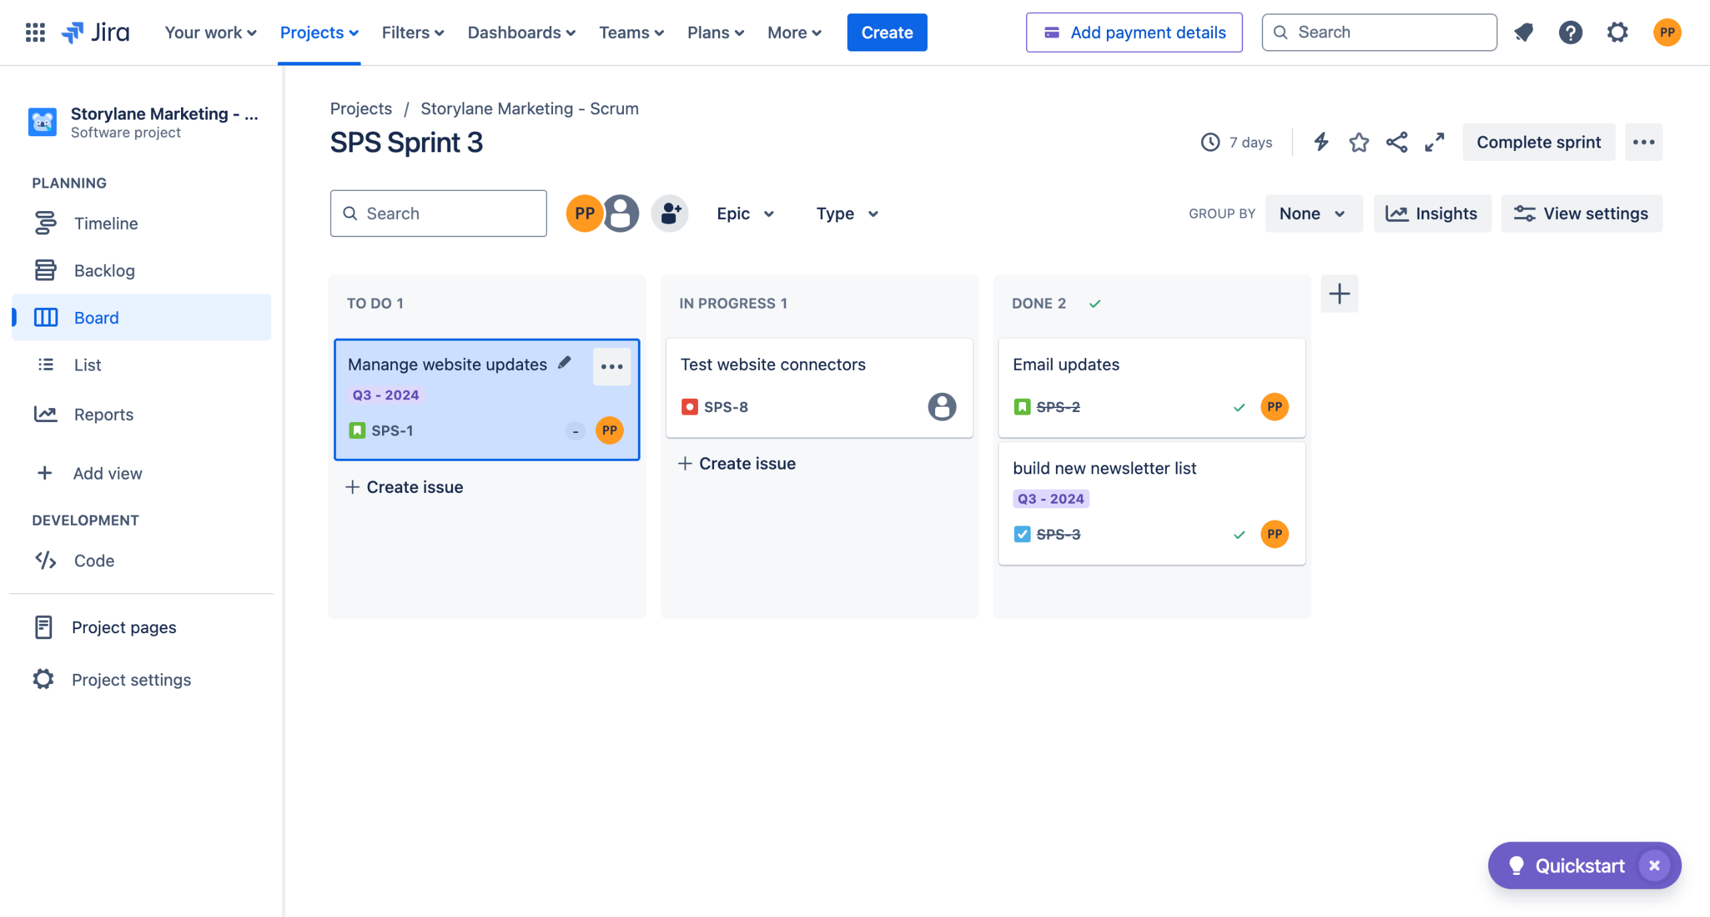The image size is (1710, 917).
Task: Star the SPS Sprint 3 board
Action: 1359,142
